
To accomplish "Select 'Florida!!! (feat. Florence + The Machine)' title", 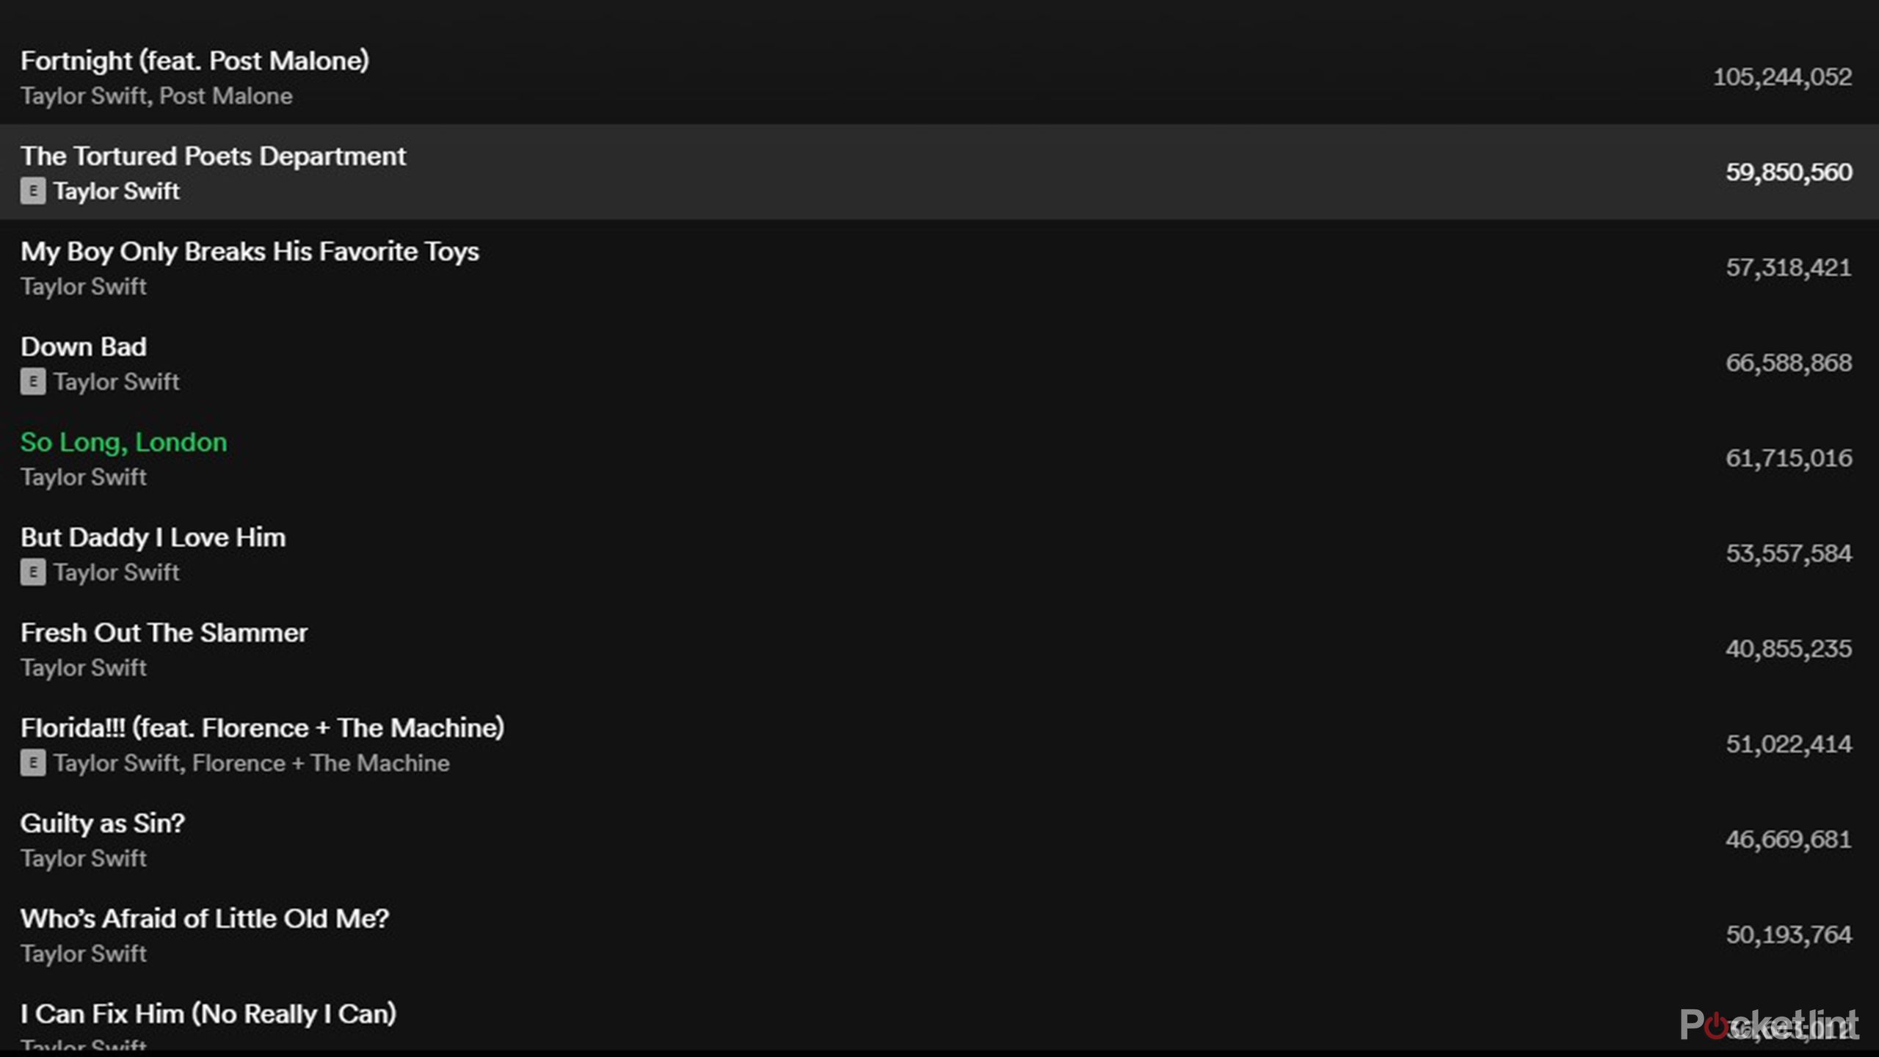I will tap(263, 729).
